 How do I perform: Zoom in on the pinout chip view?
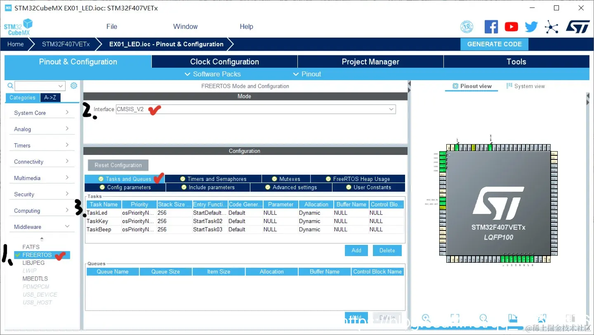click(x=426, y=318)
